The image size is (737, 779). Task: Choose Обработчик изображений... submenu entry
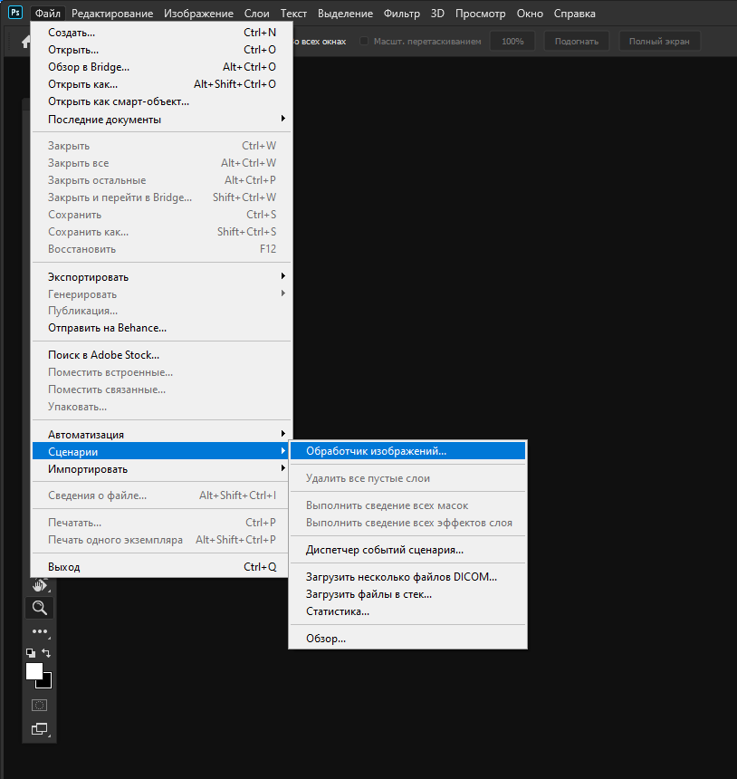tap(407, 450)
